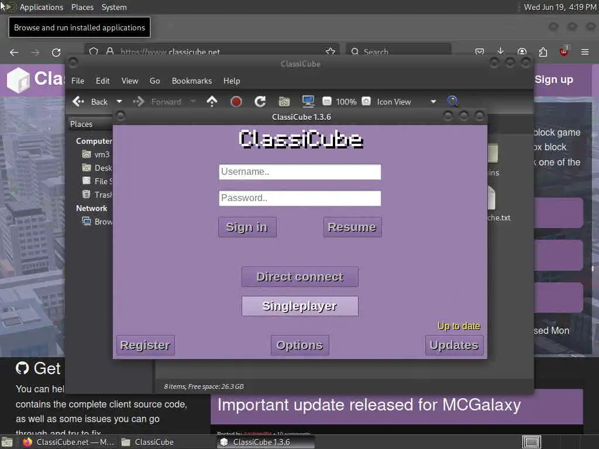Open Firefox hamburger menu
Viewport: 599px width, 449px height.
[x=585, y=51]
